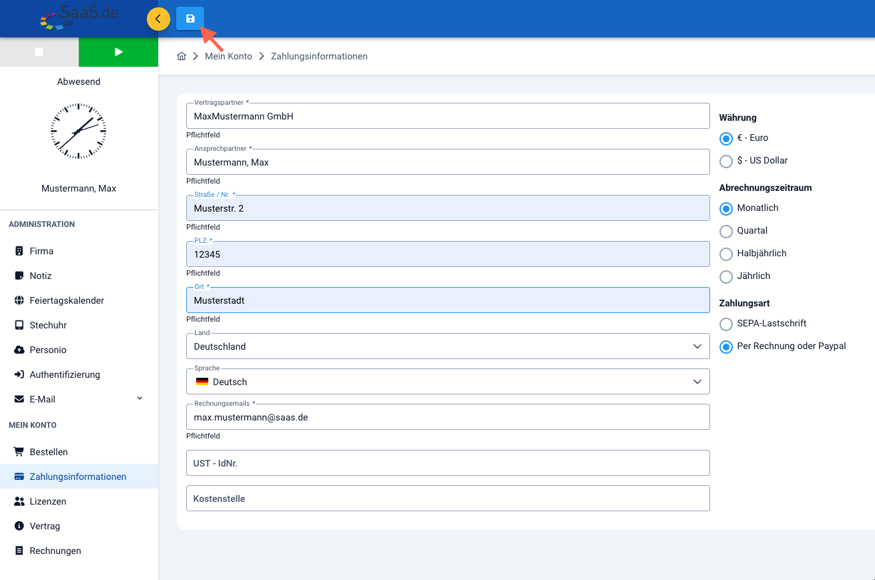Choose Halbjährlich billing period
875x580 pixels.
(x=726, y=254)
